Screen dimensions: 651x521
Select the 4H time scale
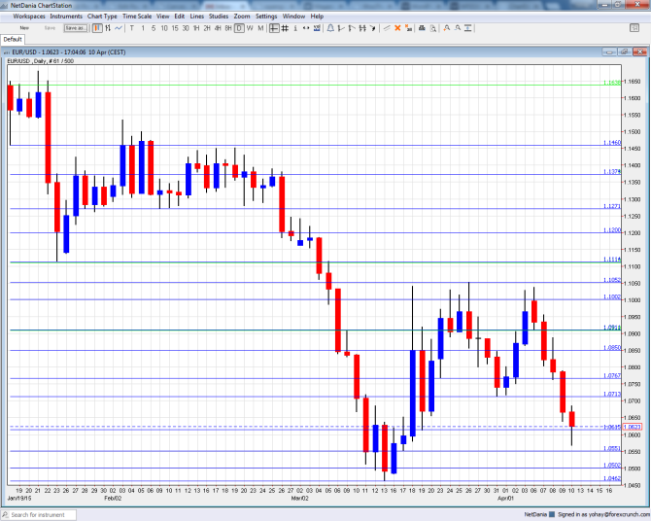coord(218,28)
